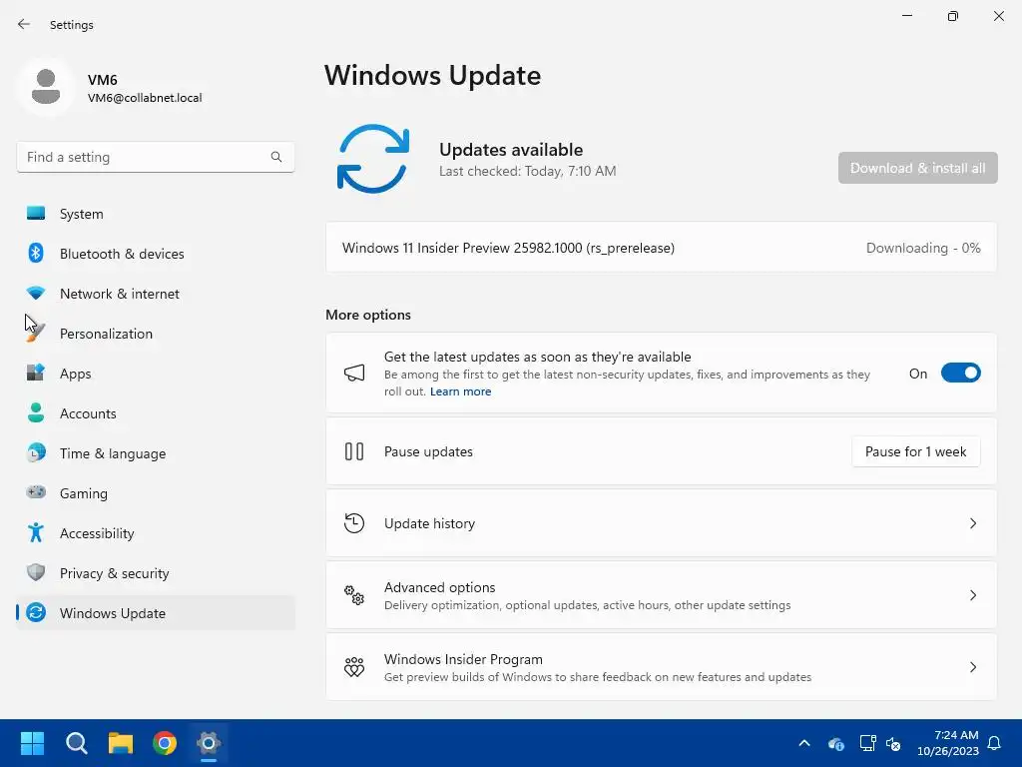Viewport: 1022px width, 767px height.
Task: Open the Learn more link
Action: tap(460, 391)
